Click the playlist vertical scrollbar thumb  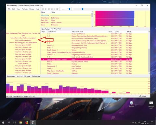coord(149,60)
